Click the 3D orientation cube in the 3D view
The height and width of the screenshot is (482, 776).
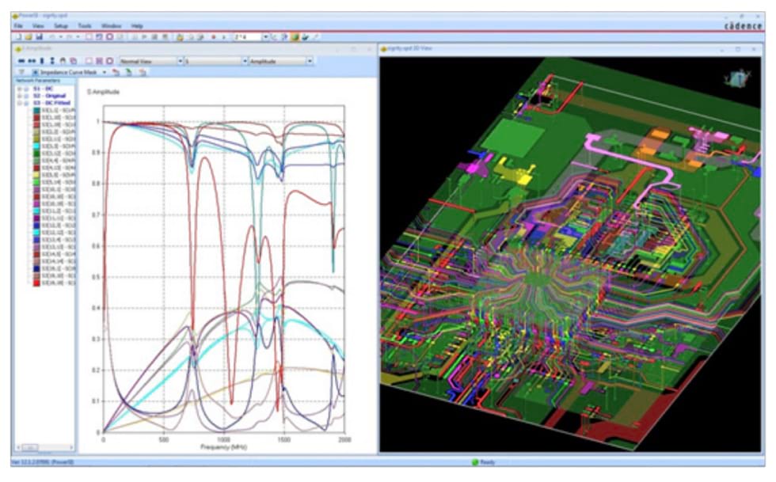(739, 78)
